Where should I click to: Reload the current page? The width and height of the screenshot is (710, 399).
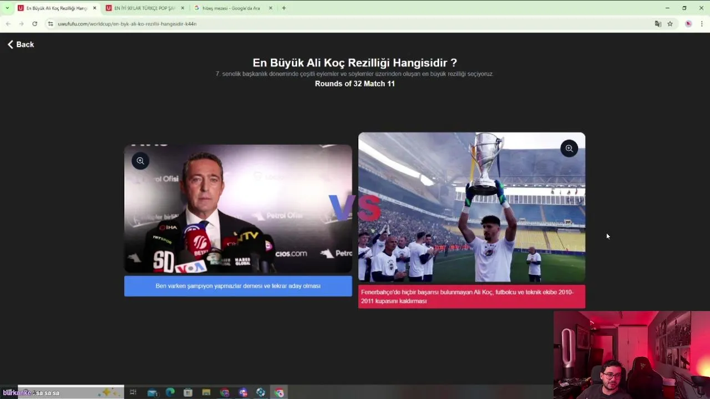pos(34,24)
